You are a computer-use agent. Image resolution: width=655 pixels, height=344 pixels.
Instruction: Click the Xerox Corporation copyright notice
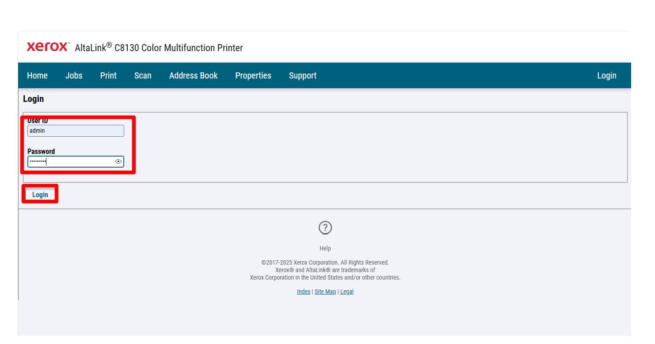pos(325,262)
